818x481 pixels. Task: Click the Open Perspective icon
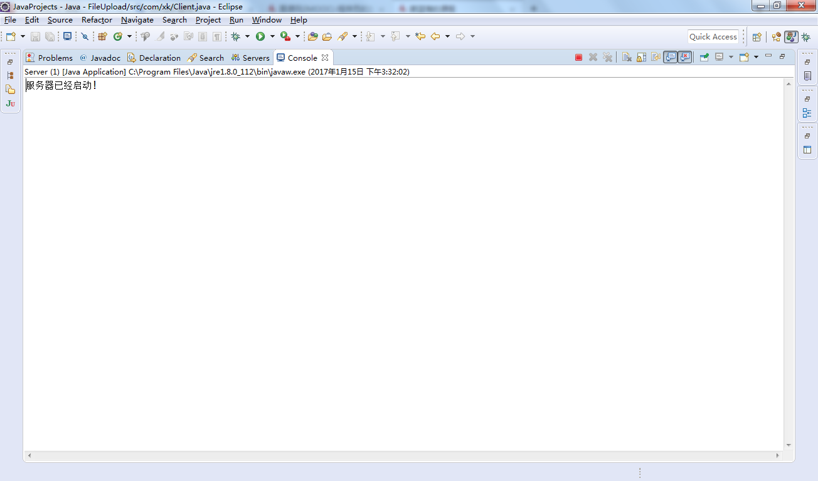757,37
